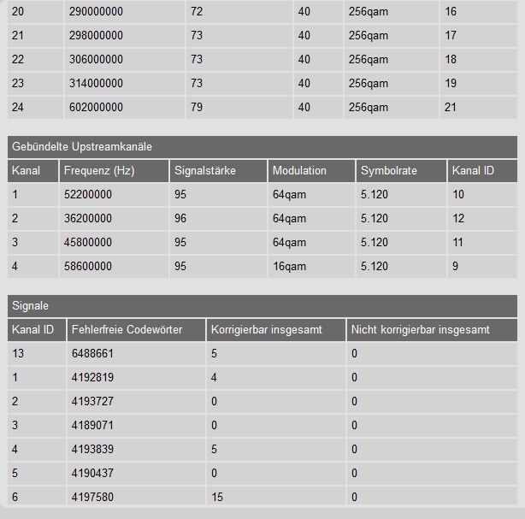The width and height of the screenshot is (525, 519).
Task: Select the Modulation column header
Action: click(x=299, y=170)
